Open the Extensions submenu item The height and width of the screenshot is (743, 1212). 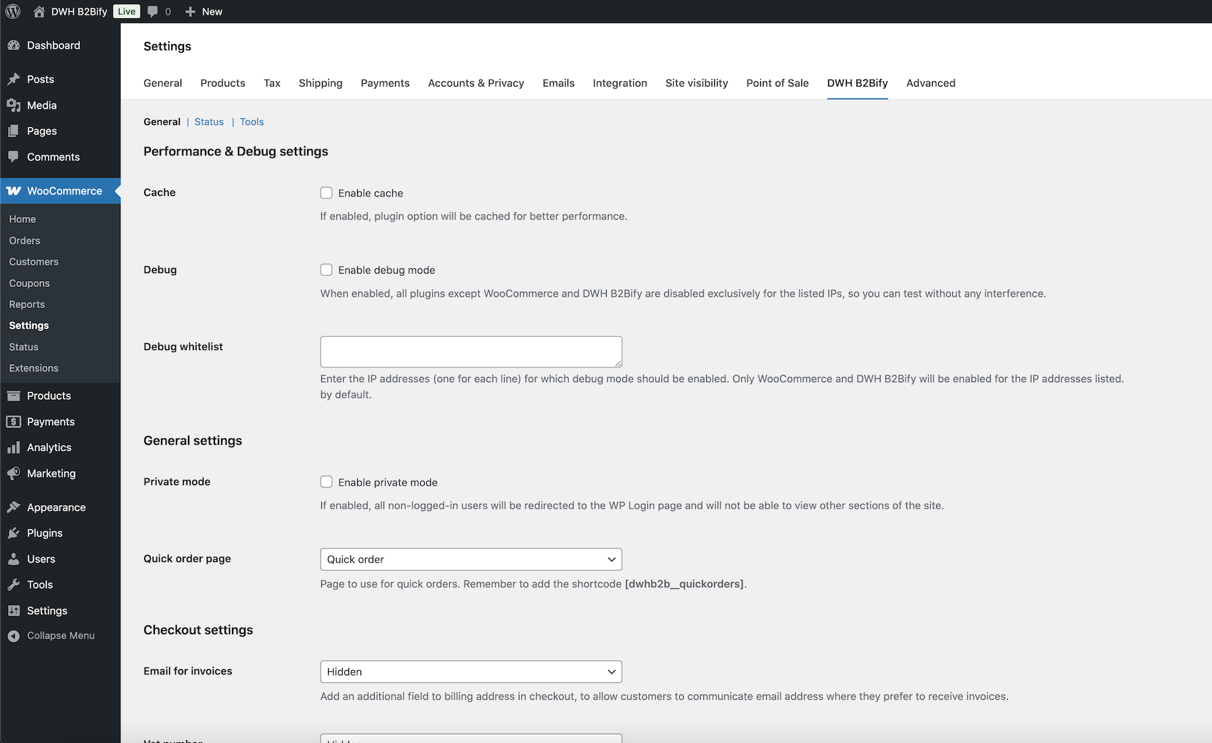pos(34,368)
